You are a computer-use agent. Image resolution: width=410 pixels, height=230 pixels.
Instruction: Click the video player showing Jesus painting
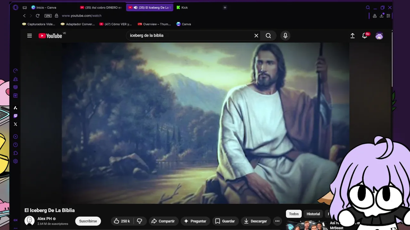point(205,123)
